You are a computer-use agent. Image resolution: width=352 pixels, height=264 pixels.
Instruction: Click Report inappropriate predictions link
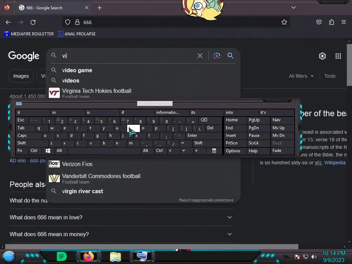pyautogui.click(x=206, y=200)
